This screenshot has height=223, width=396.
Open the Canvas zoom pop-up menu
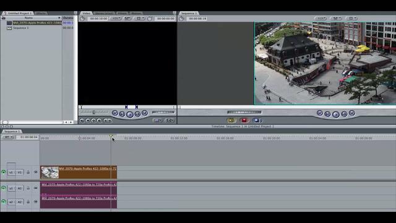[x=321, y=19]
